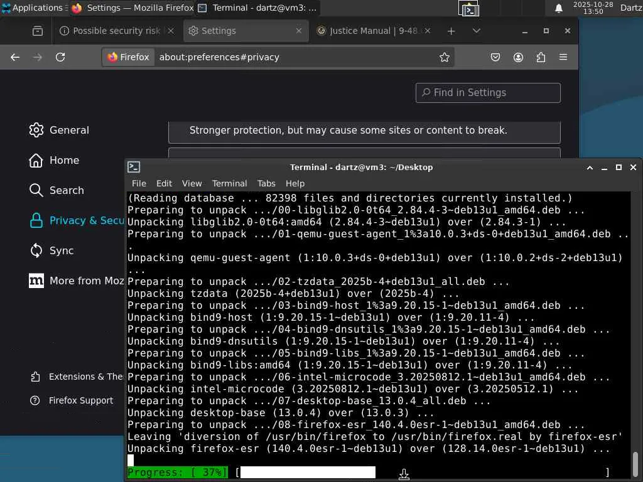Image resolution: width=643 pixels, height=482 pixels.
Task: Close the Settings tab
Action: pos(299,31)
